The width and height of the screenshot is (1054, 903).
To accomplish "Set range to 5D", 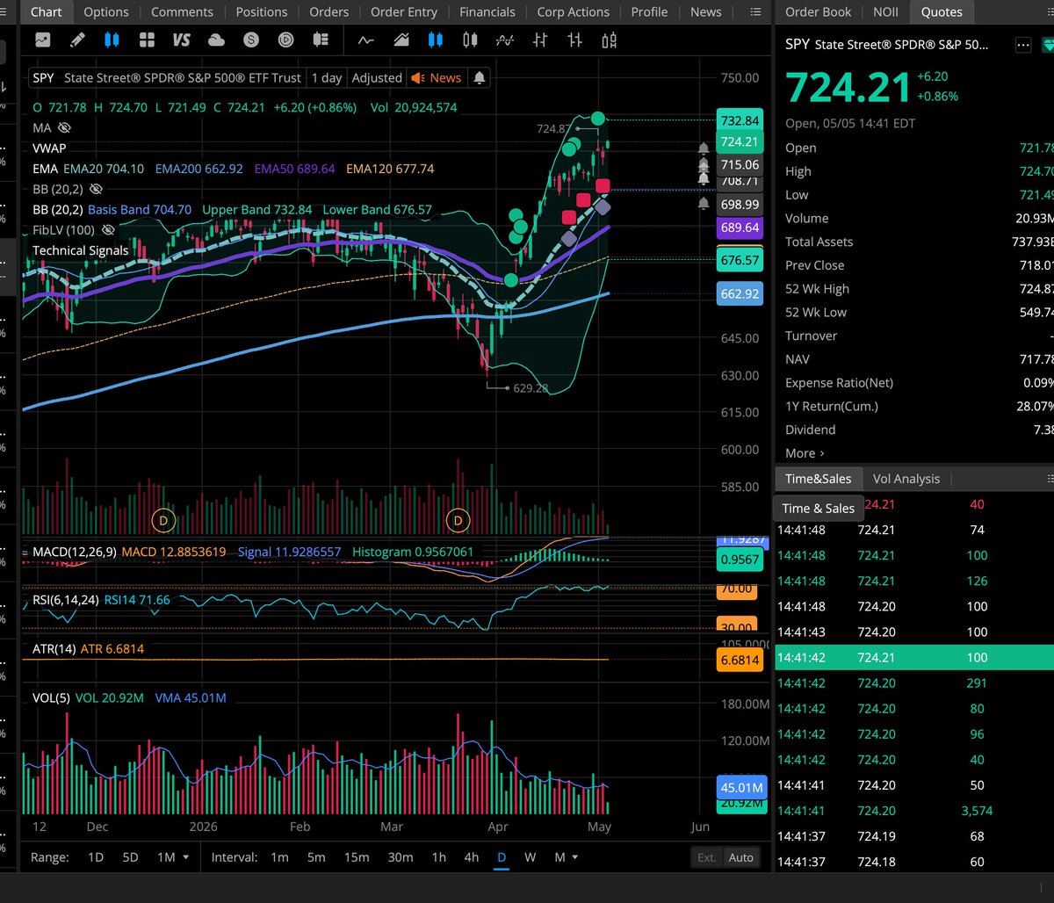I will coord(130,857).
